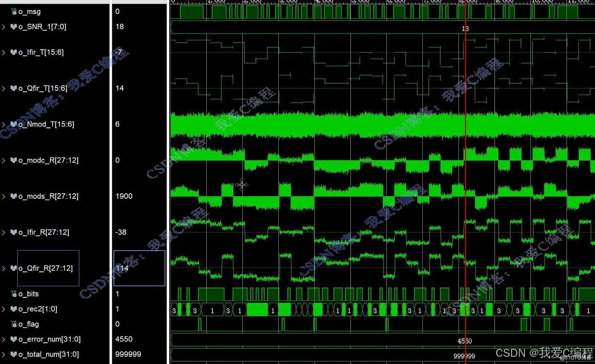This screenshot has height=364, width=595.
Task: Click the value 114 of o_Qfir_R
Action: [122, 268]
